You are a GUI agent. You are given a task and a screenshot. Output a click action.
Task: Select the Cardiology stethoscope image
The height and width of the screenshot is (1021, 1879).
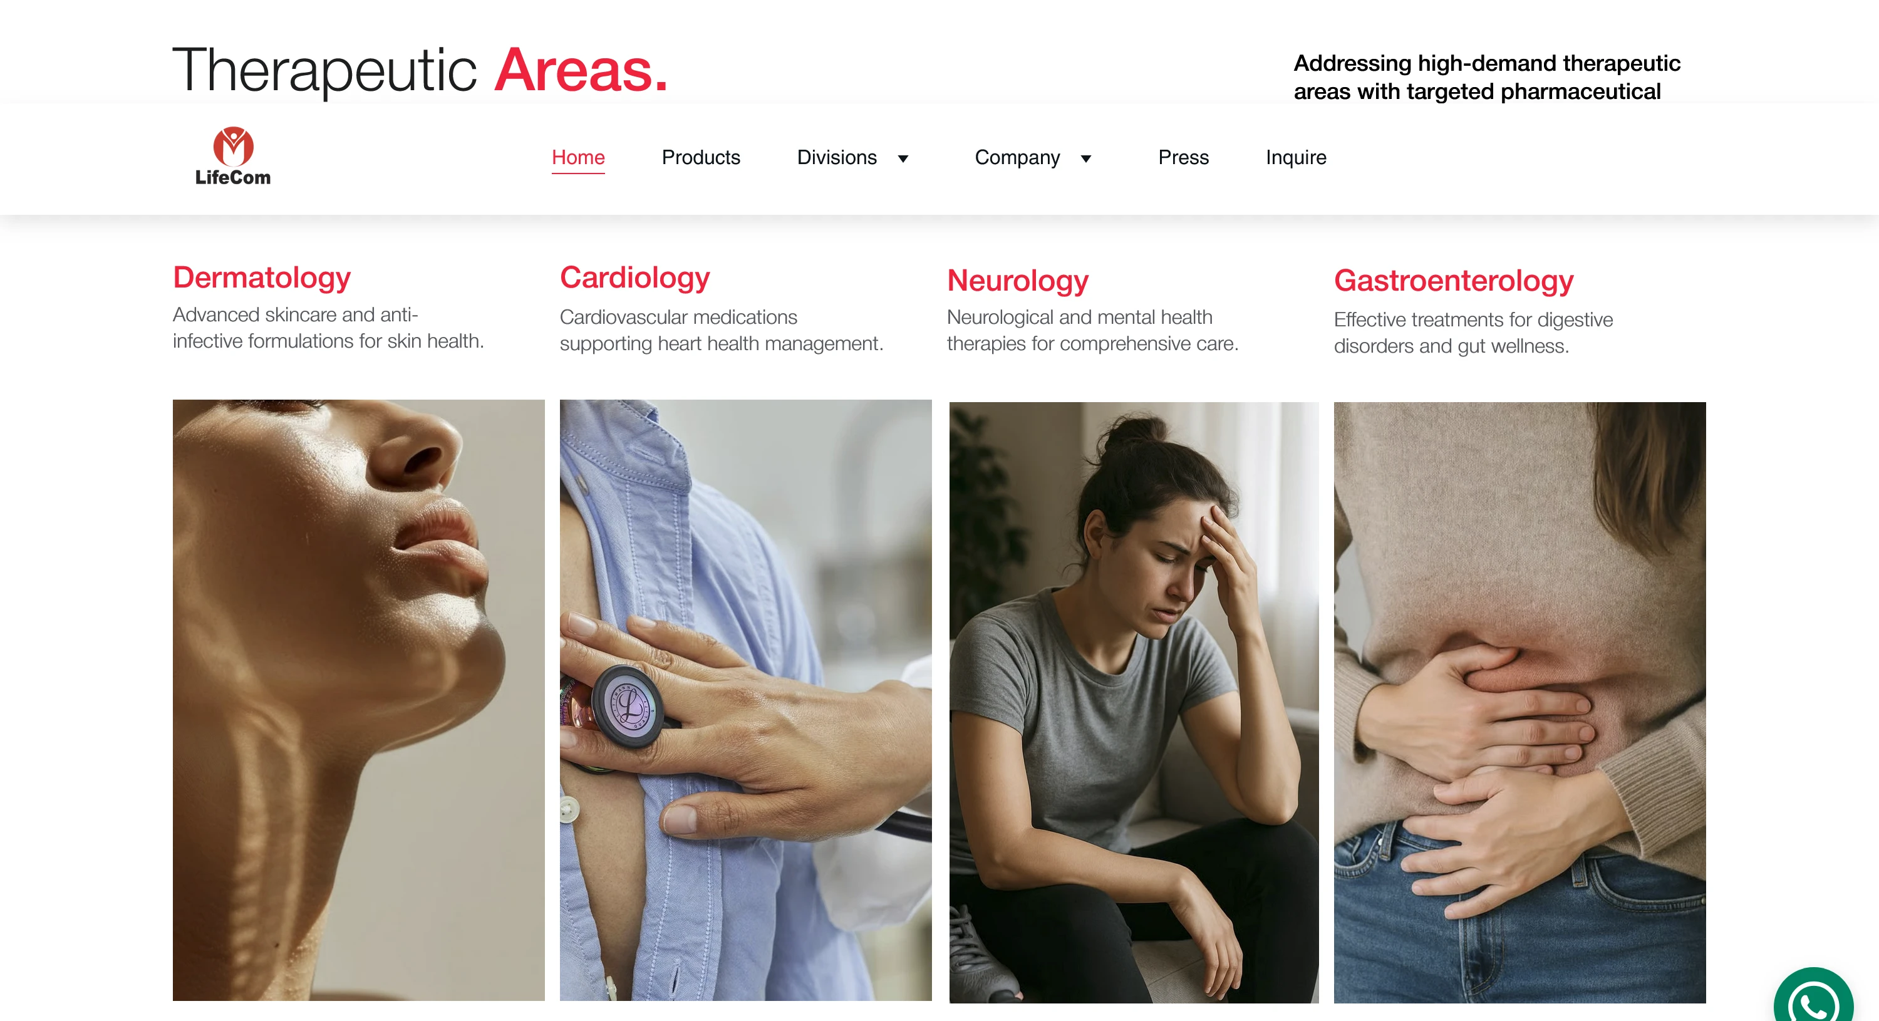point(745,700)
